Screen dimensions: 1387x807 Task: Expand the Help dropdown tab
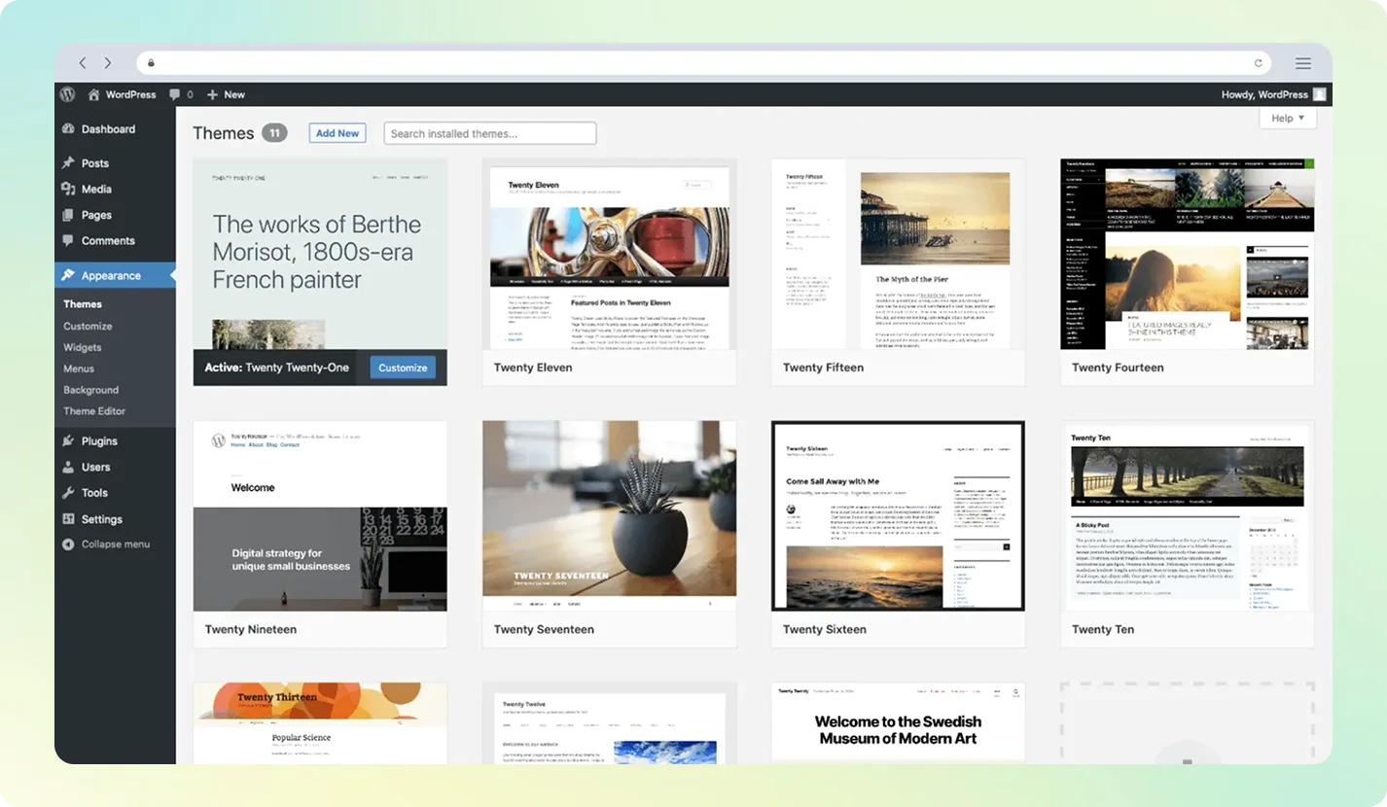coord(1287,118)
